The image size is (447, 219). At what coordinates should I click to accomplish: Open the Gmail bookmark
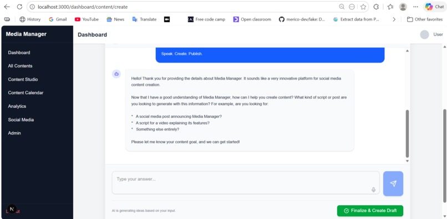click(x=58, y=19)
